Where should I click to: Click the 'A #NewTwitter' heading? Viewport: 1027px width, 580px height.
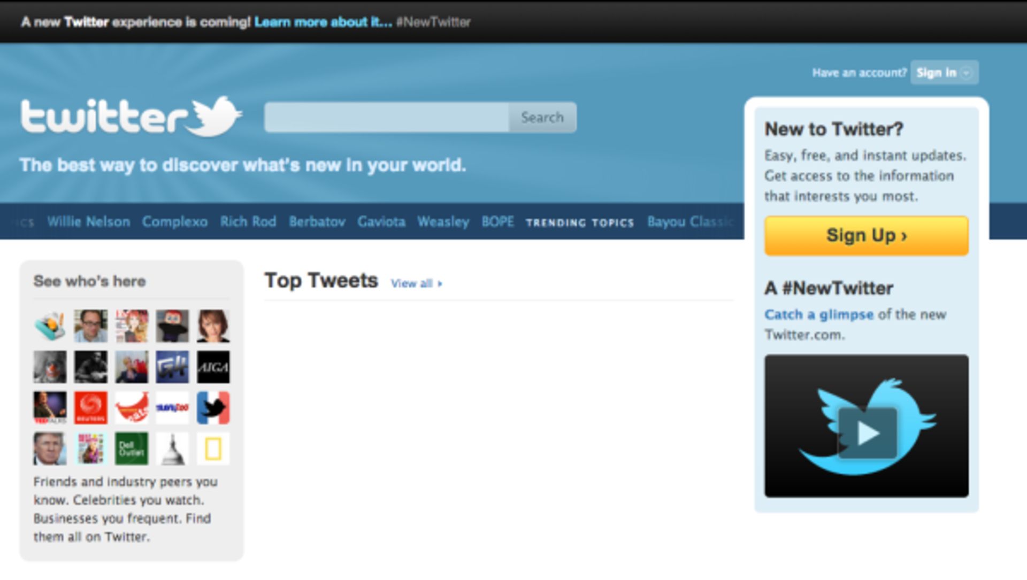tap(829, 288)
